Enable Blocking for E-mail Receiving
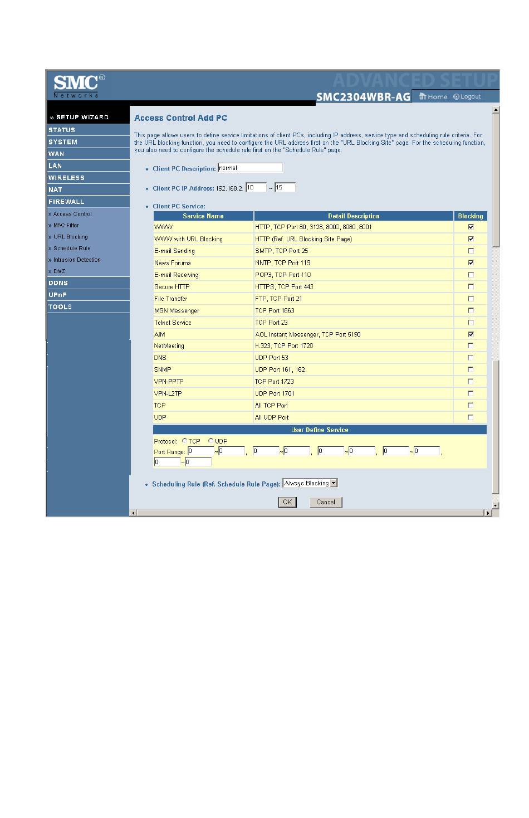Screen dimensions: 529x818 [x=471, y=275]
